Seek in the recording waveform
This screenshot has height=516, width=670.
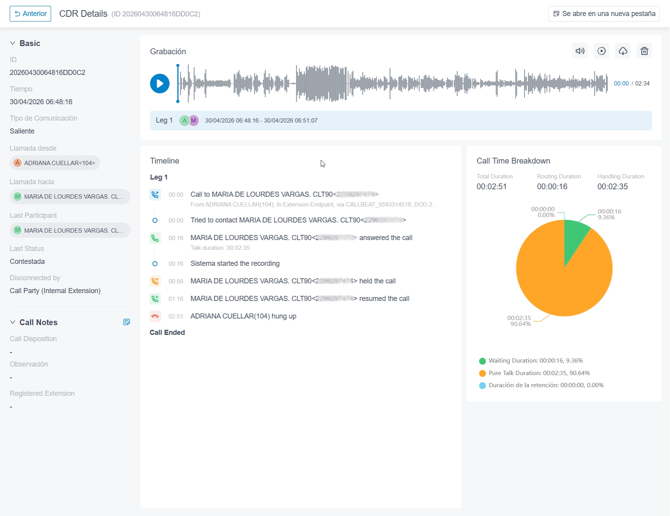(x=392, y=84)
